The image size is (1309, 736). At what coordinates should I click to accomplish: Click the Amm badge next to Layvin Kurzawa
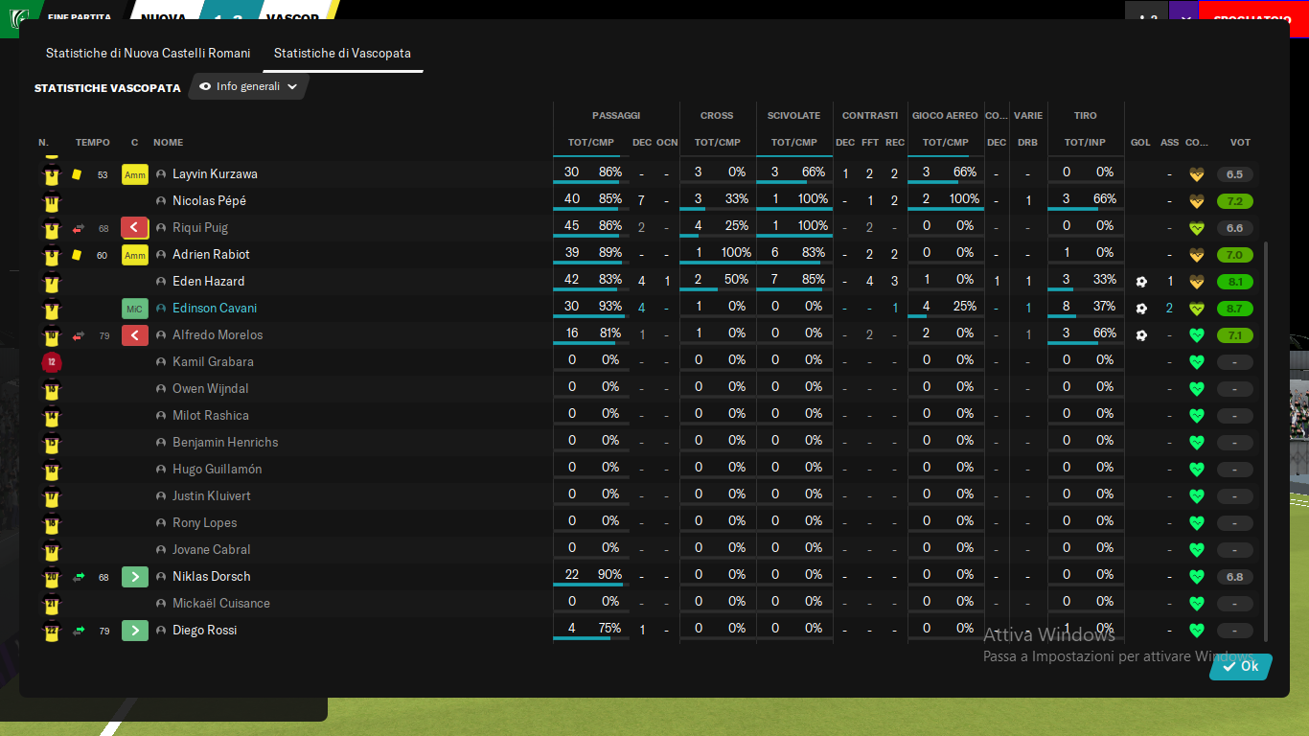click(135, 174)
